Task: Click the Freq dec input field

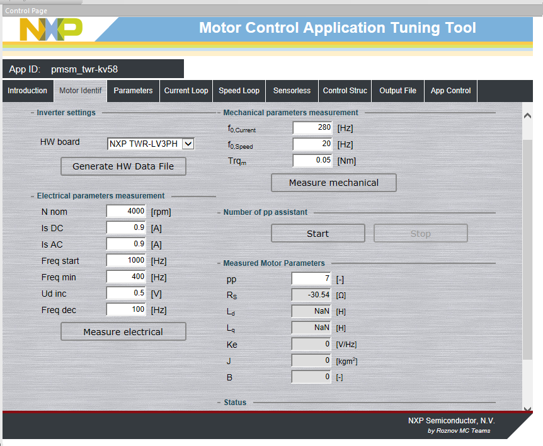Action: (126, 309)
